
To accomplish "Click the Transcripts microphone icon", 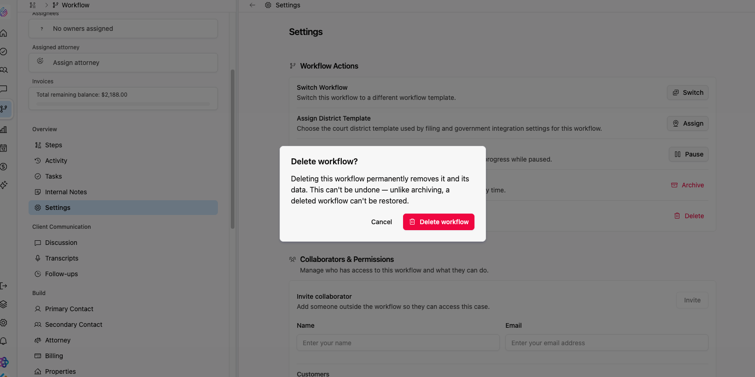I will [38, 258].
